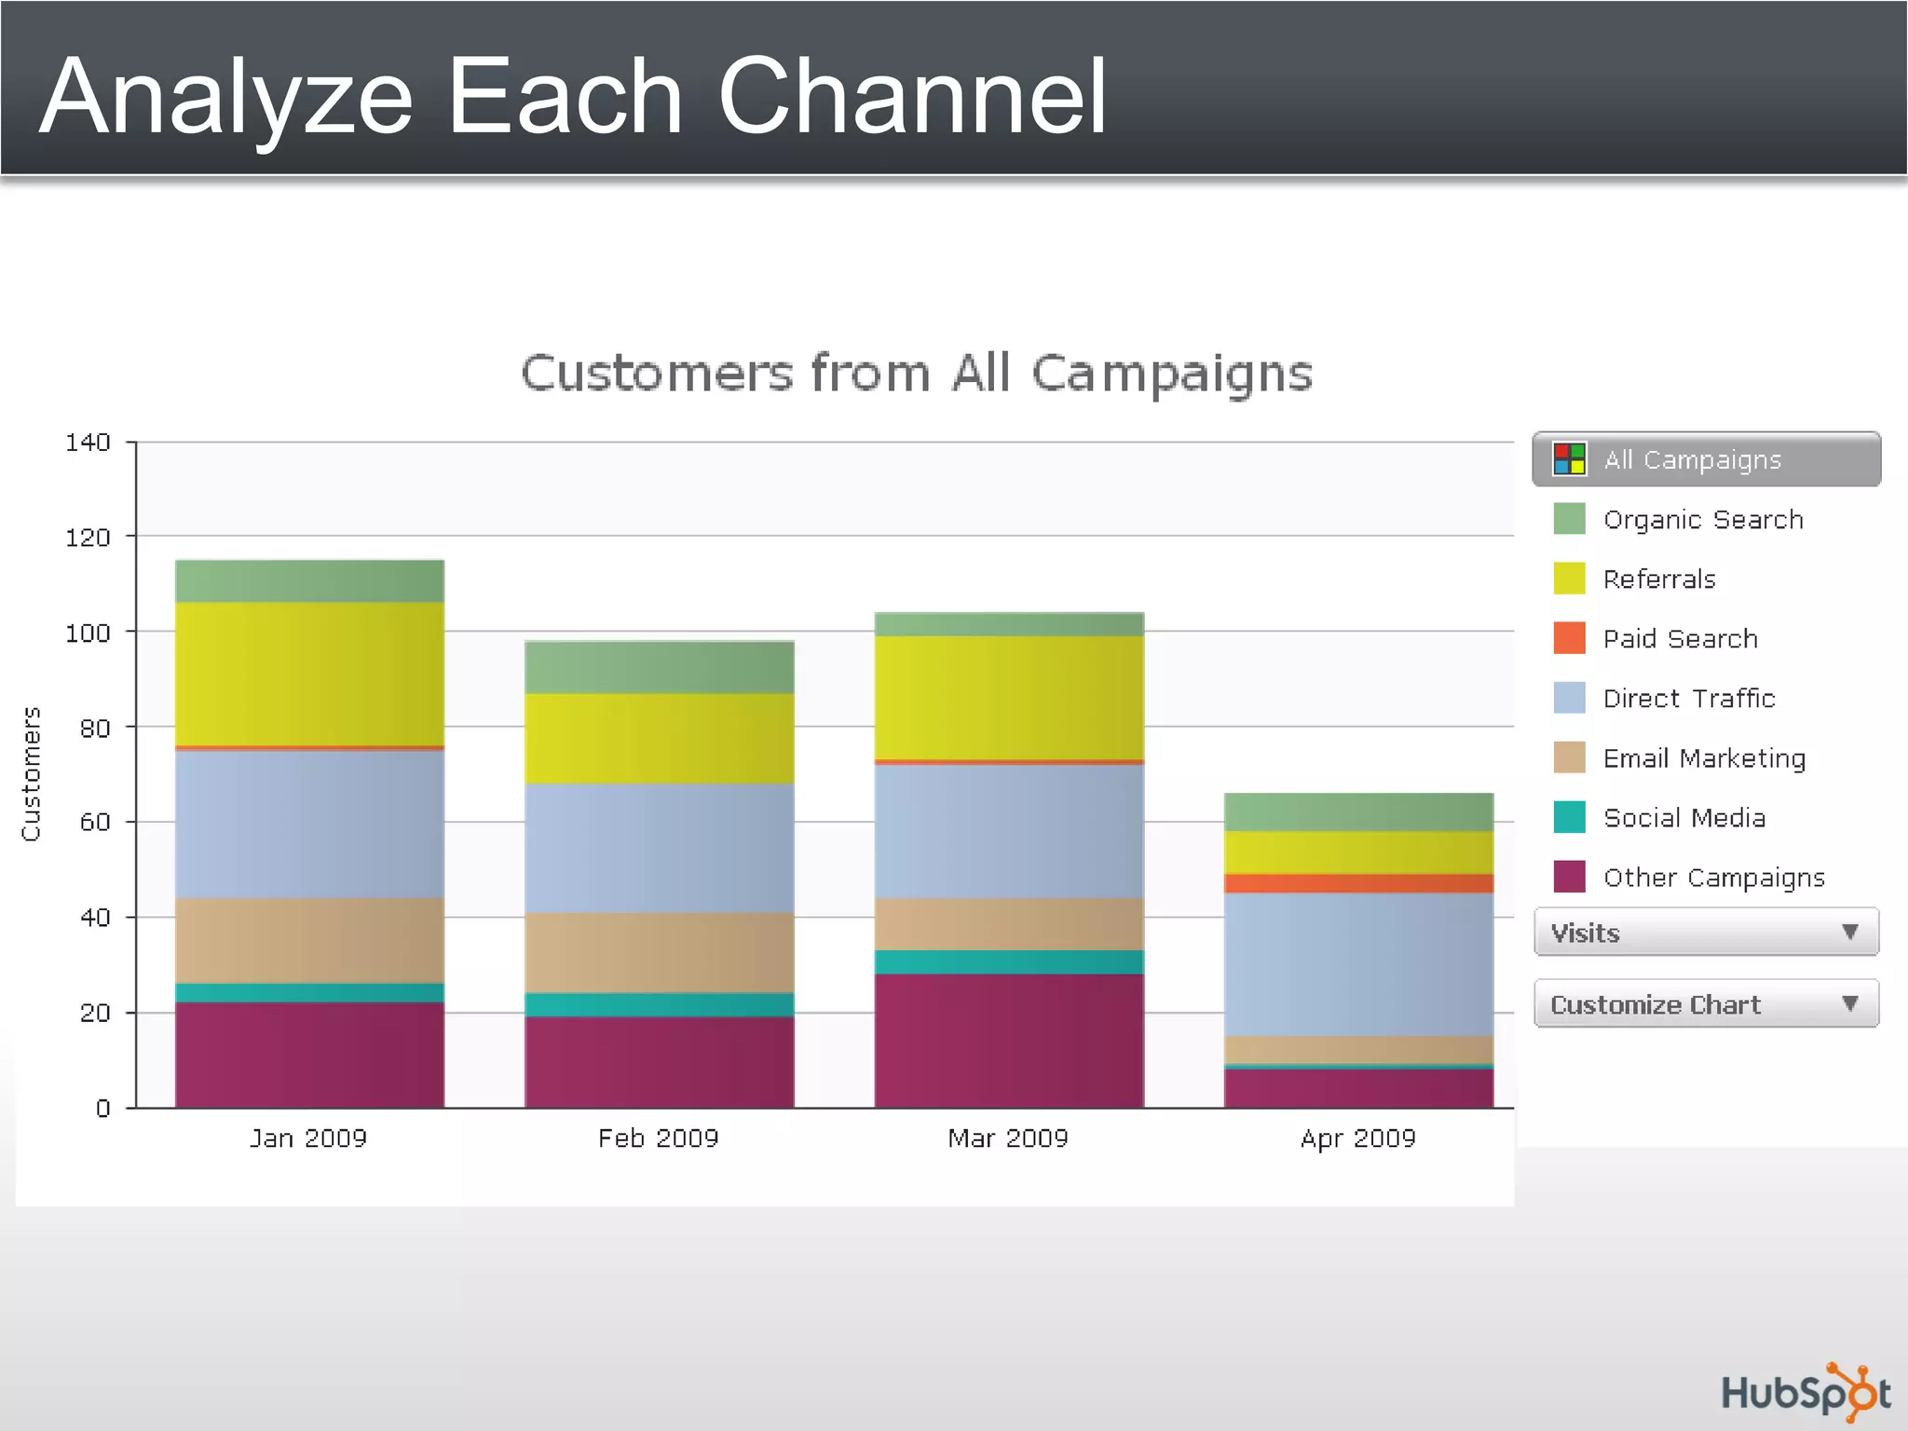
Task: Click Feb 2009 Direct Traffic bar segment
Action: 660,848
